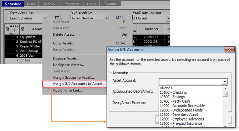The width and height of the screenshot is (239, 131).
Task: Click the ascending sort order icon
Action: click(x=118, y=17)
